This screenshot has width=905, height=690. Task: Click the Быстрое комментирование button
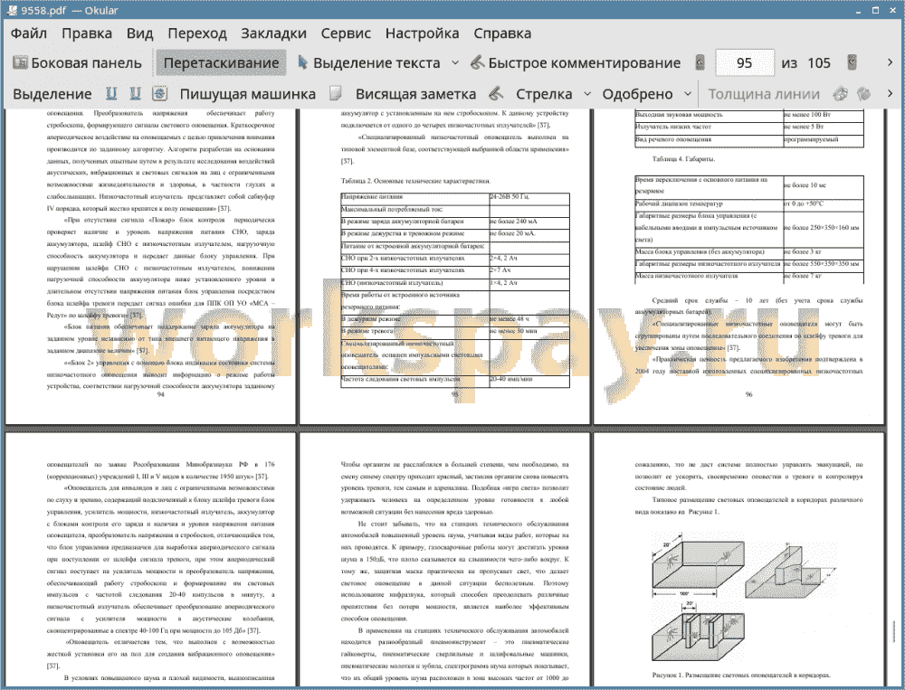coord(576,63)
